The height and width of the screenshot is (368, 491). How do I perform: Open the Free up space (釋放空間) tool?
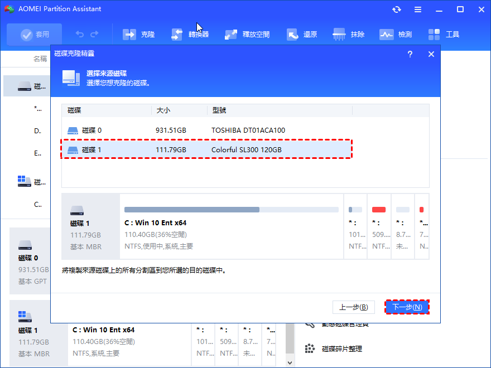point(247,35)
